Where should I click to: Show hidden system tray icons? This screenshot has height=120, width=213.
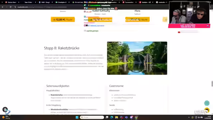tap(189, 117)
